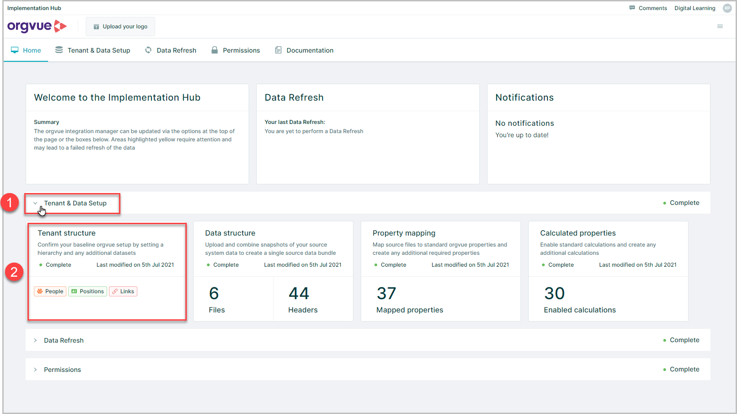Expand the Permissions section row
The height and width of the screenshot is (414, 737).
pyautogui.click(x=368, y=369)
